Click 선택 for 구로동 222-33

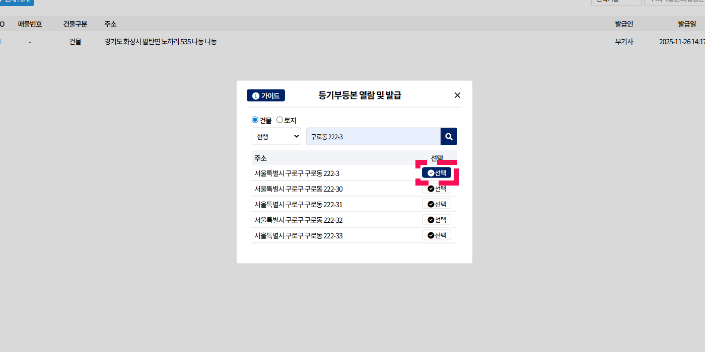437,235
